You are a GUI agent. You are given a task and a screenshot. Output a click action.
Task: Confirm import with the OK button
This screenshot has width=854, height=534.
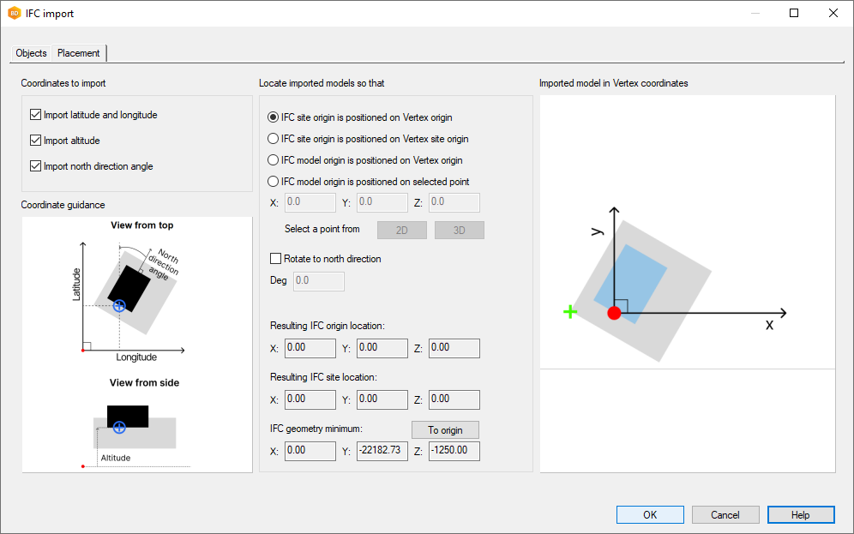point(650,514)
